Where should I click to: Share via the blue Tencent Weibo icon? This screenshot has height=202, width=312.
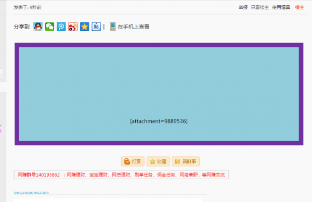pyautogui.click(x=61, y=26)
